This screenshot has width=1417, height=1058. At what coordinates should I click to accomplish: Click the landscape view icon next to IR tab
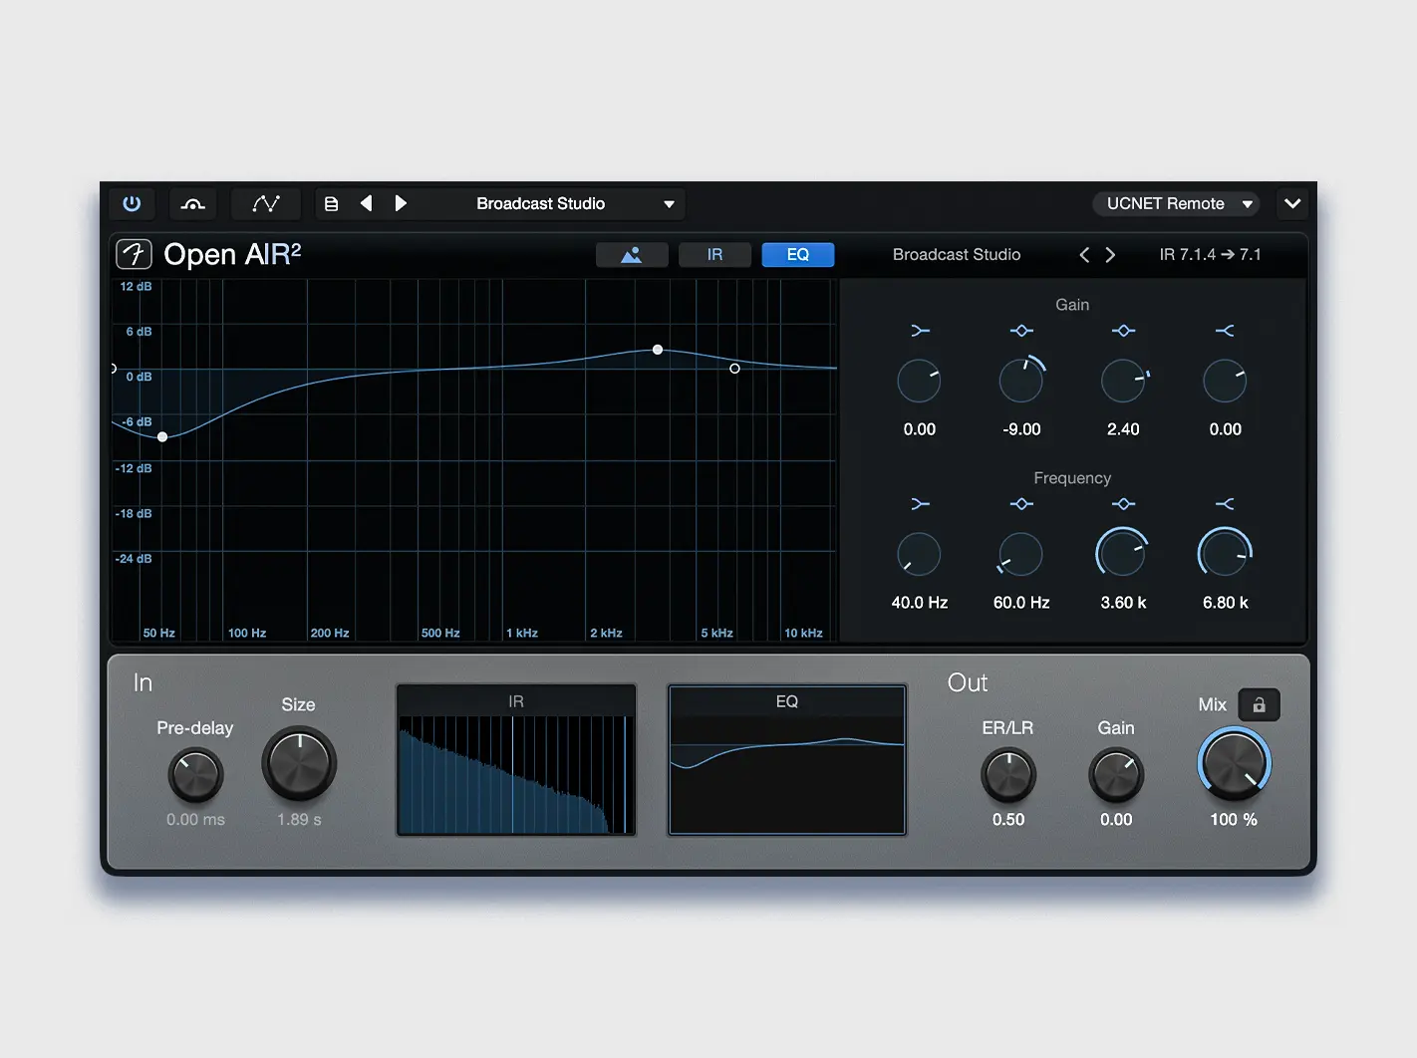tap(632, 255)
